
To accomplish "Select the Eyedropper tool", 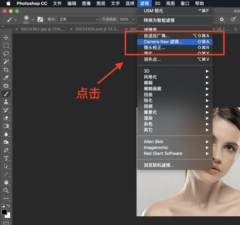I will 6,78.
